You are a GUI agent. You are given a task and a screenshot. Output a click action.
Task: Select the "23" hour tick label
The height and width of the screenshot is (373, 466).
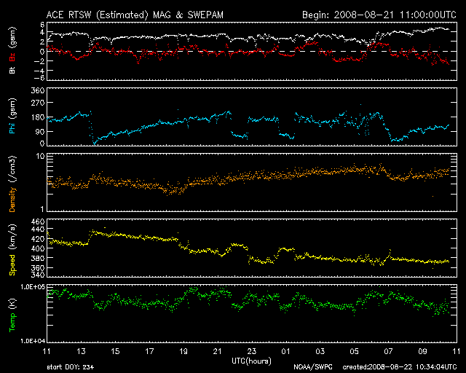pyautogui.click(x=251, y=352)
